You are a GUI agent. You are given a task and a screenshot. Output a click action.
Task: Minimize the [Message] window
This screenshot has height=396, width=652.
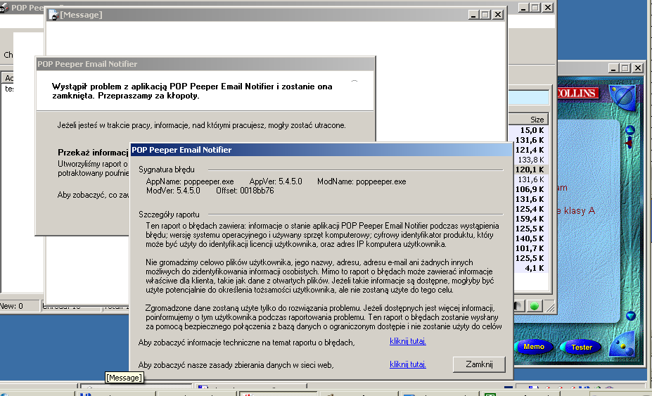tap(473, 15)
